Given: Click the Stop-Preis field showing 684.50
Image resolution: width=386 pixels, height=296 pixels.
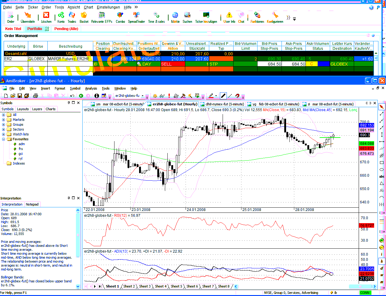Looking at the screenshot, I should coord(269,64).
